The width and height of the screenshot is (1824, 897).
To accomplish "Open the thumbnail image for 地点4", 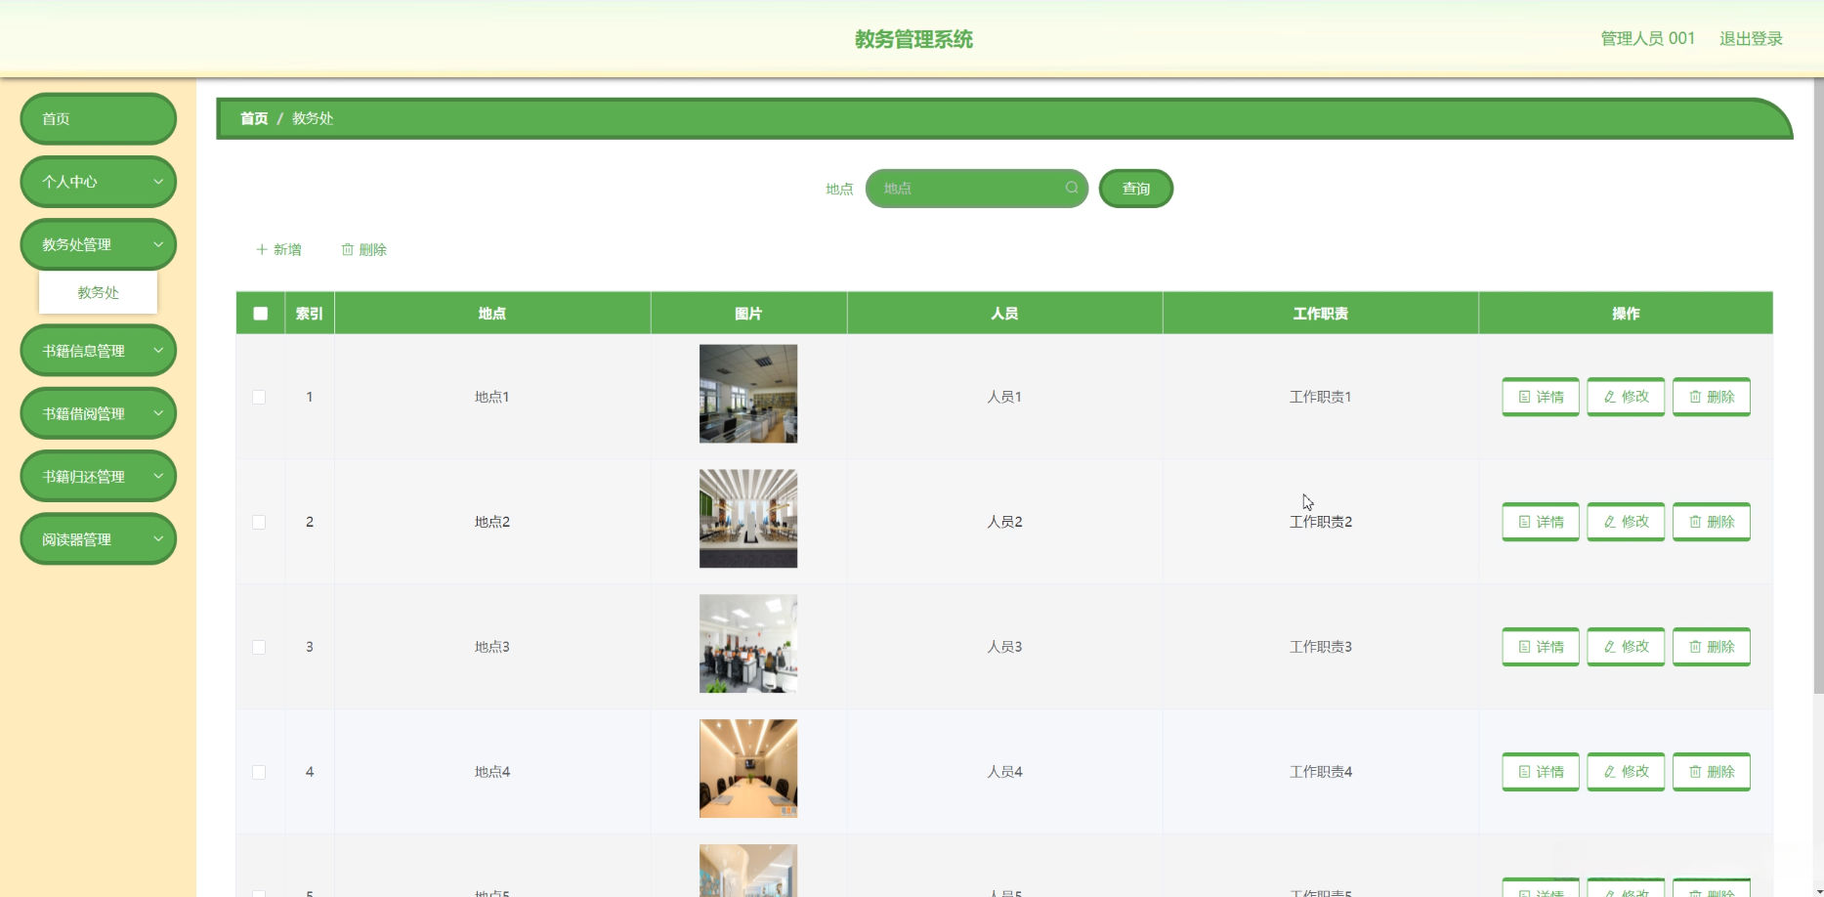I will pyautogui.click(x=748, y=769).
